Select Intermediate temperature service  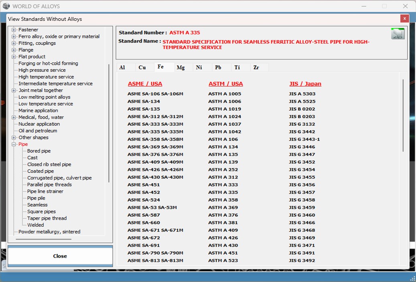(55, 83)
